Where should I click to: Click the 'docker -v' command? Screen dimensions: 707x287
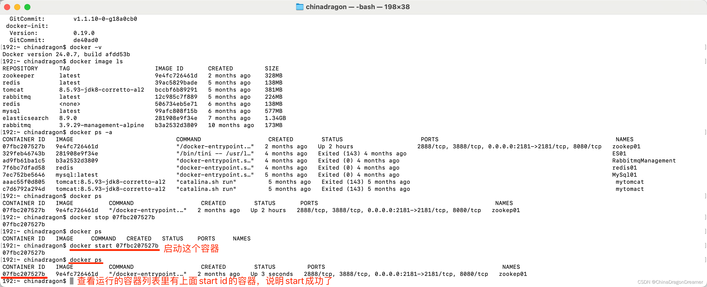coord(86,47)
